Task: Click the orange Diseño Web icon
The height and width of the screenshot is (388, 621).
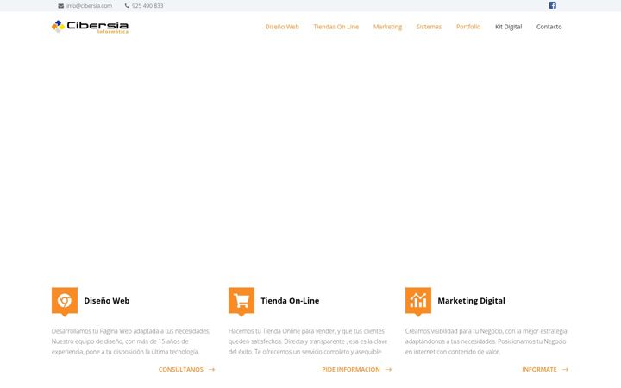Action: [65, 301]
